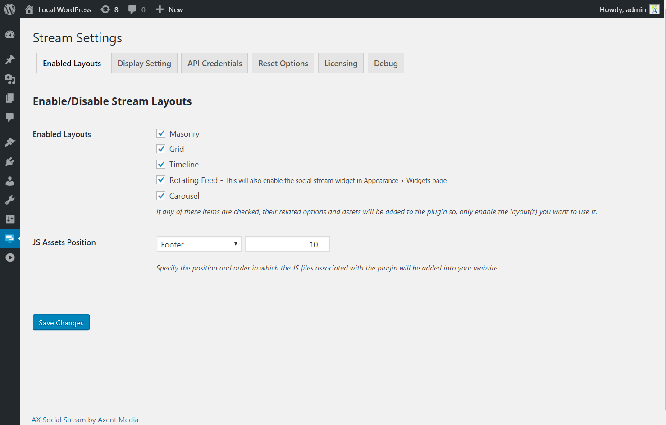Switch to the Display Setting tab

pyautogui.click(x=144, y=64)
